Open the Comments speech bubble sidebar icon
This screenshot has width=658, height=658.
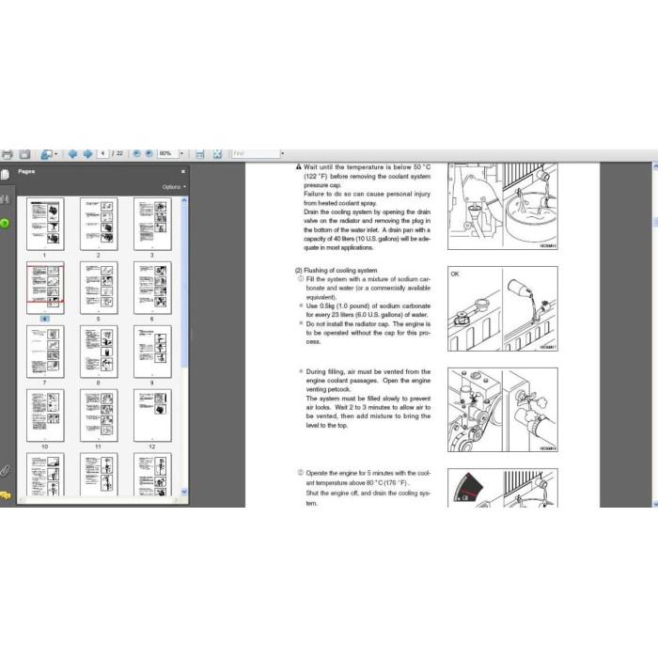click(5, 495)
